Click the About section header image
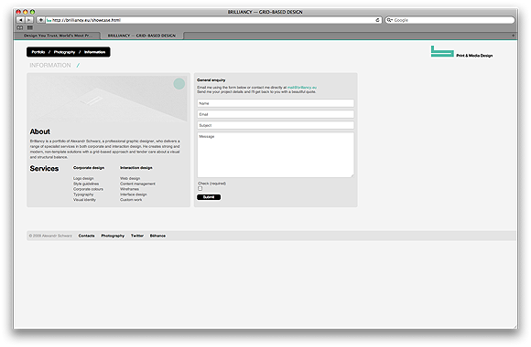531x347 pixels. 108,99
